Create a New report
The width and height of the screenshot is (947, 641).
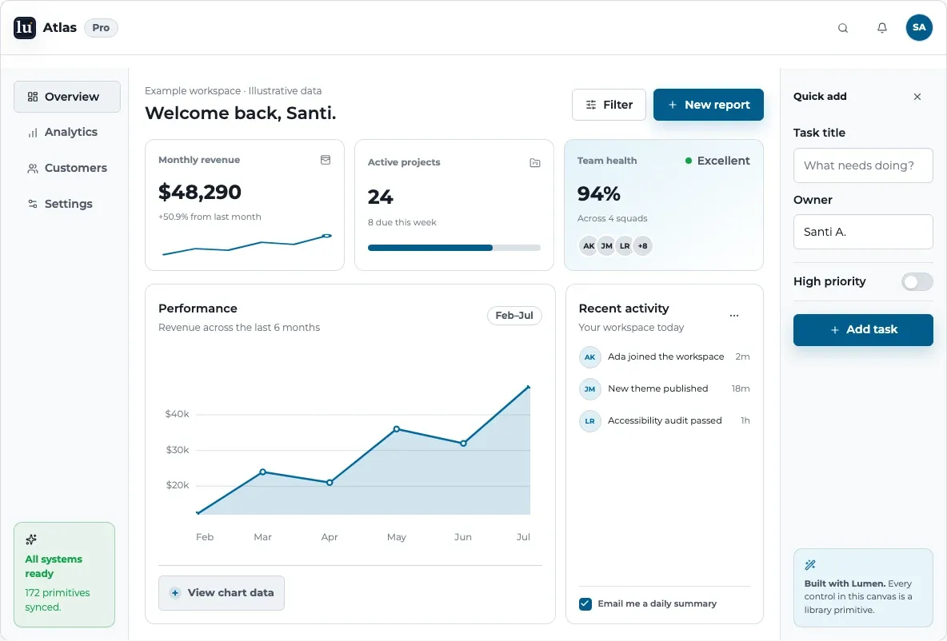point(708,105)
